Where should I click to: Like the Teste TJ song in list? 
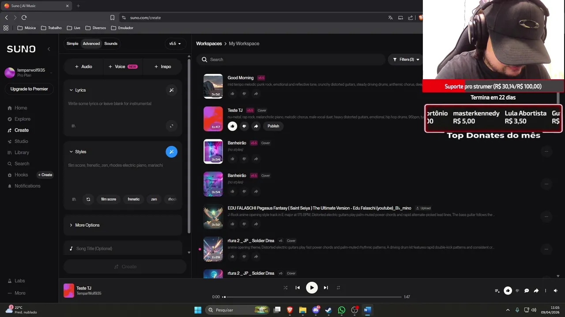232,126
